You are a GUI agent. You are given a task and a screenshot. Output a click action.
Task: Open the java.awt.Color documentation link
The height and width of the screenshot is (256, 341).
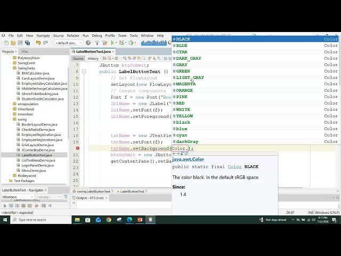188,159
